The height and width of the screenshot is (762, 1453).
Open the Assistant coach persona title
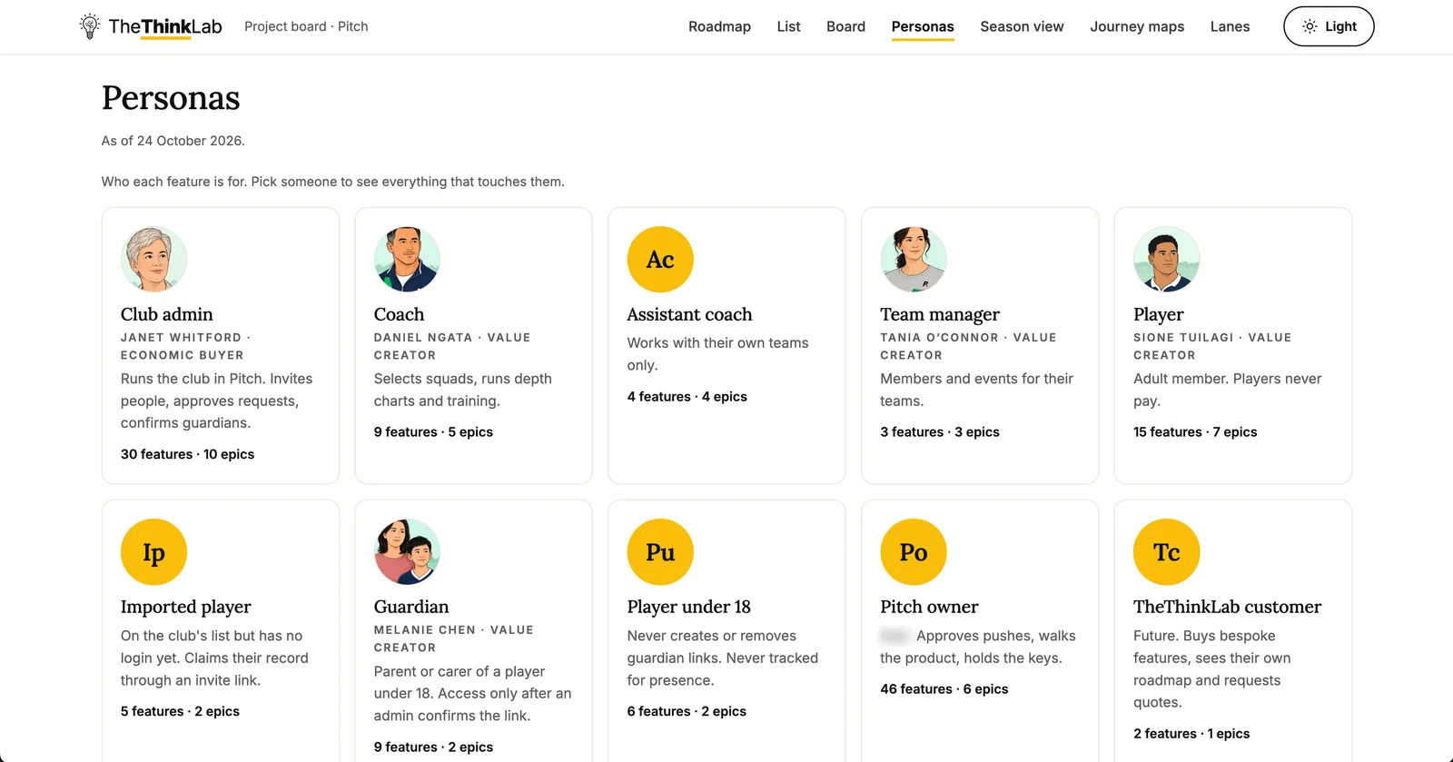pyautogui.click(x=689, y=314)
